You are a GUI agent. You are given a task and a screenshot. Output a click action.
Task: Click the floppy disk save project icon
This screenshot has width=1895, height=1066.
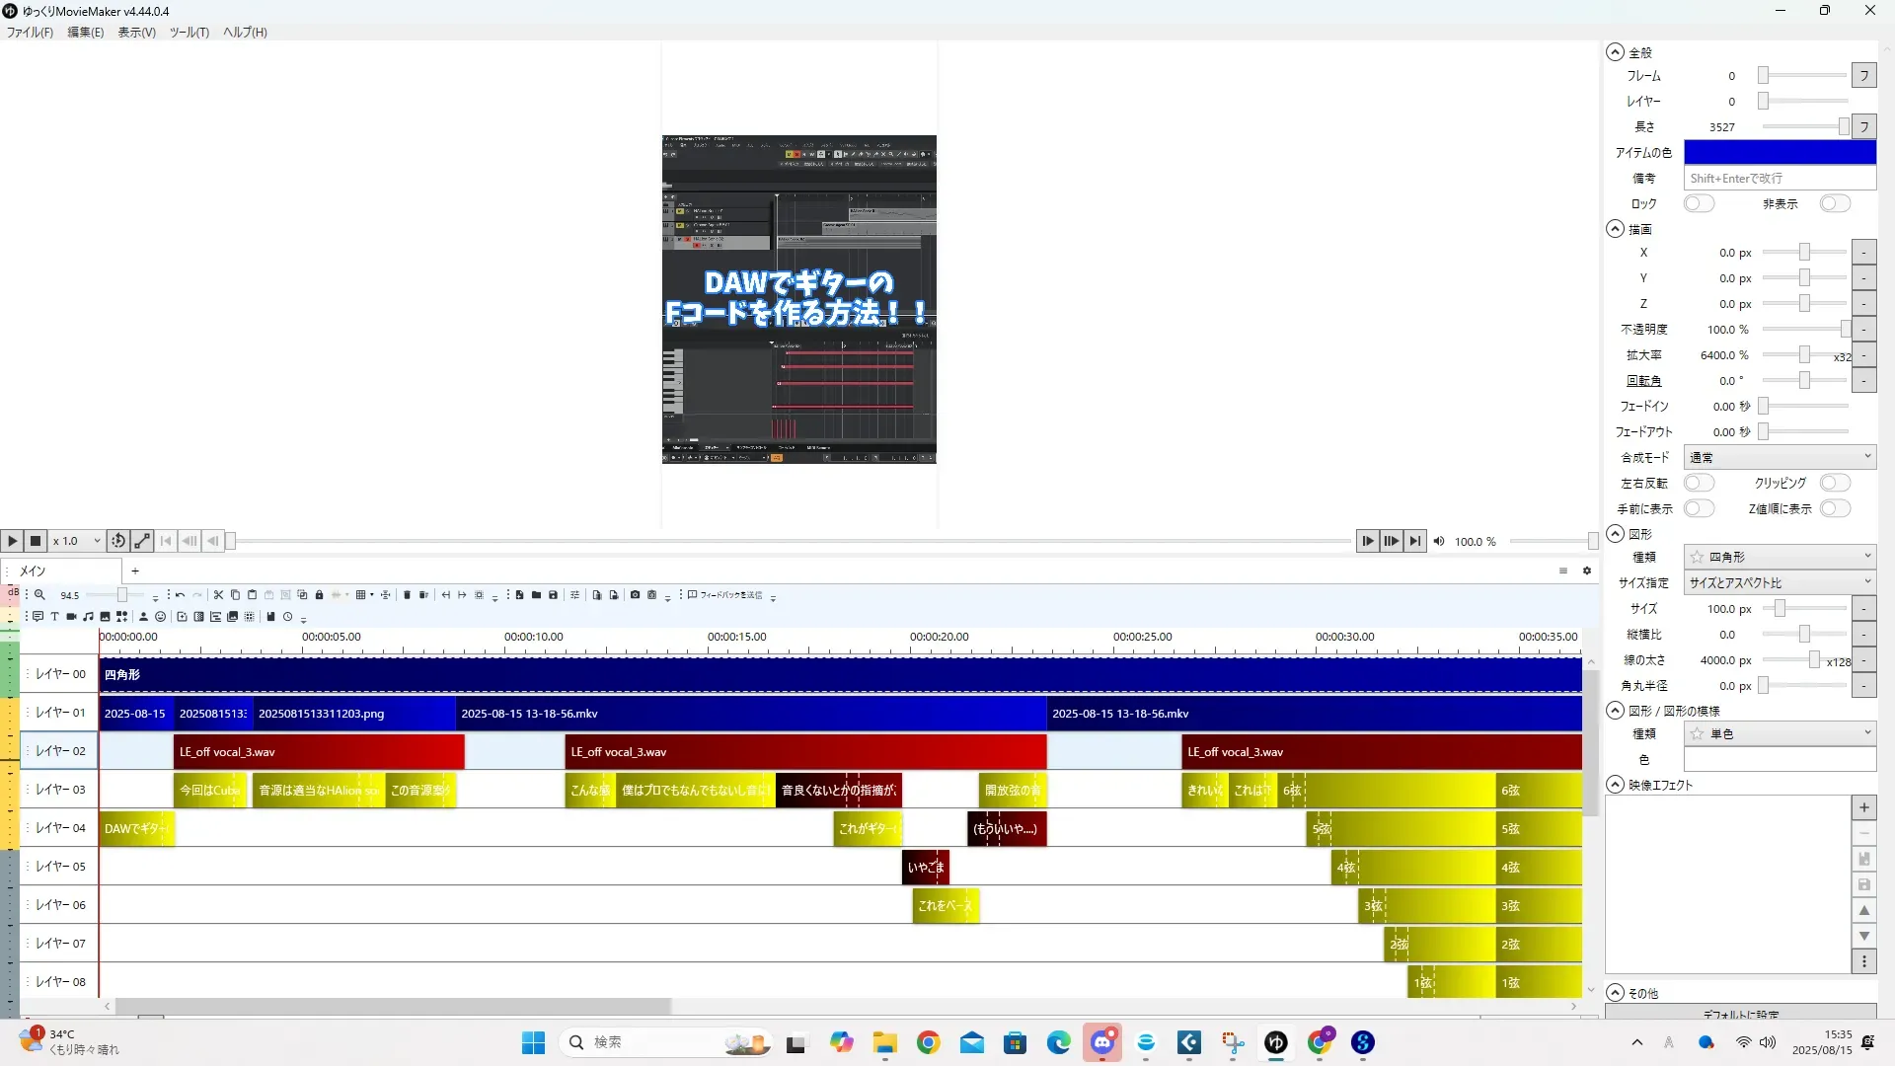click(553, 595)
